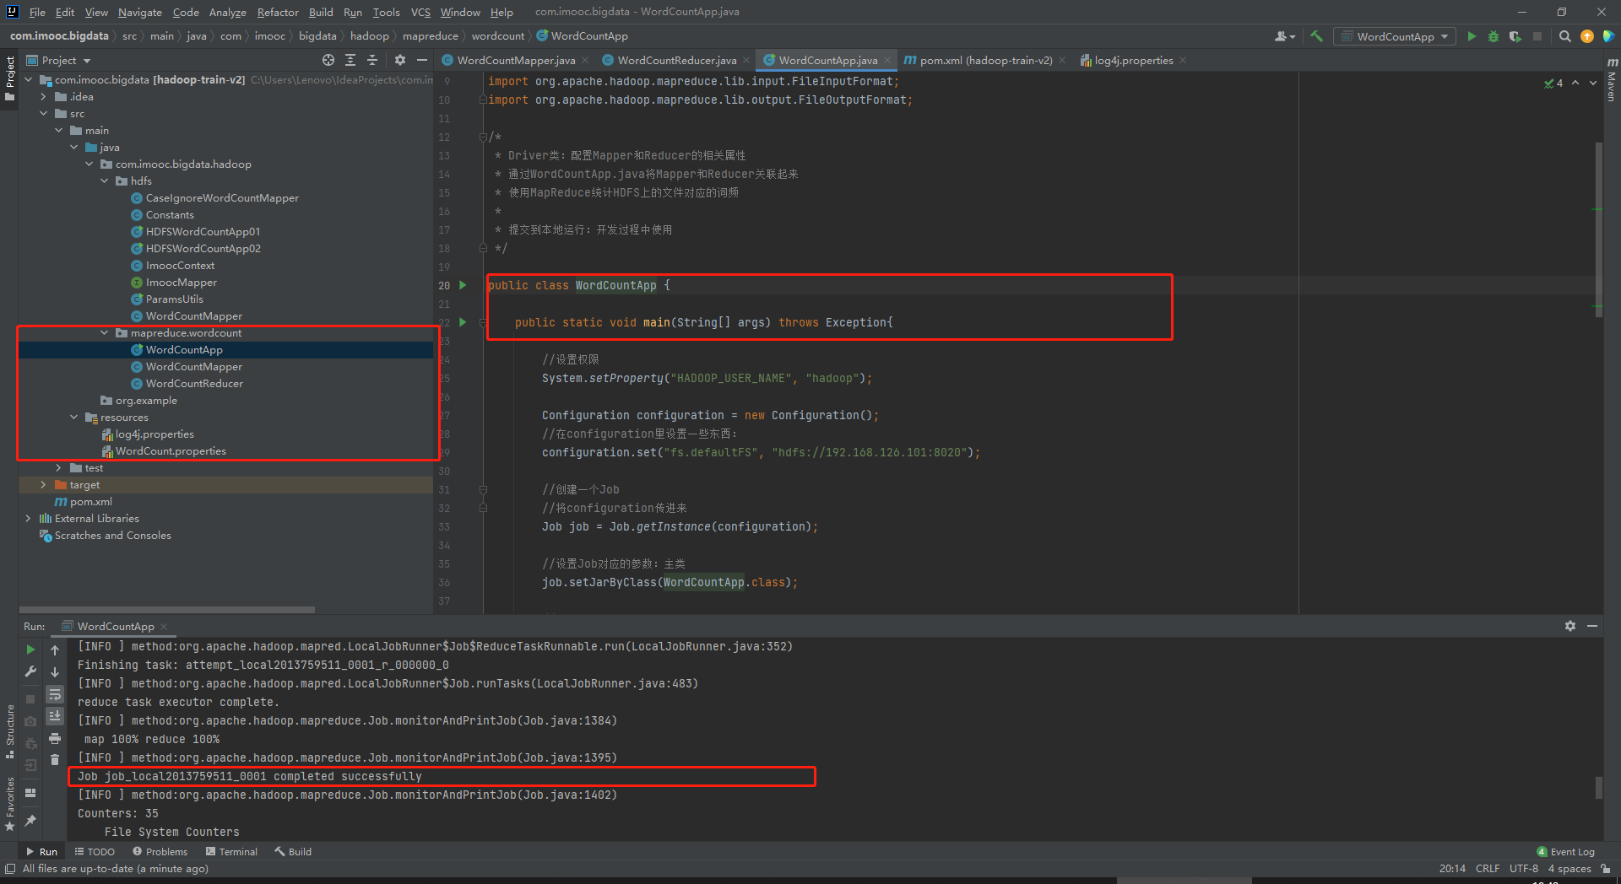Open the VCS menu
This screenshot has height=884, width=1621.
point(420,12)
